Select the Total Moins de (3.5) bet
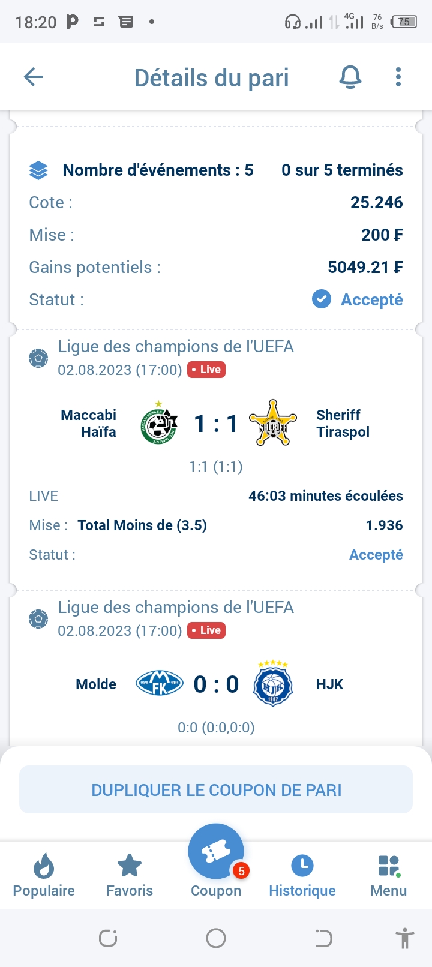Screen dimensions: 432x967 [x=142, y=525]
